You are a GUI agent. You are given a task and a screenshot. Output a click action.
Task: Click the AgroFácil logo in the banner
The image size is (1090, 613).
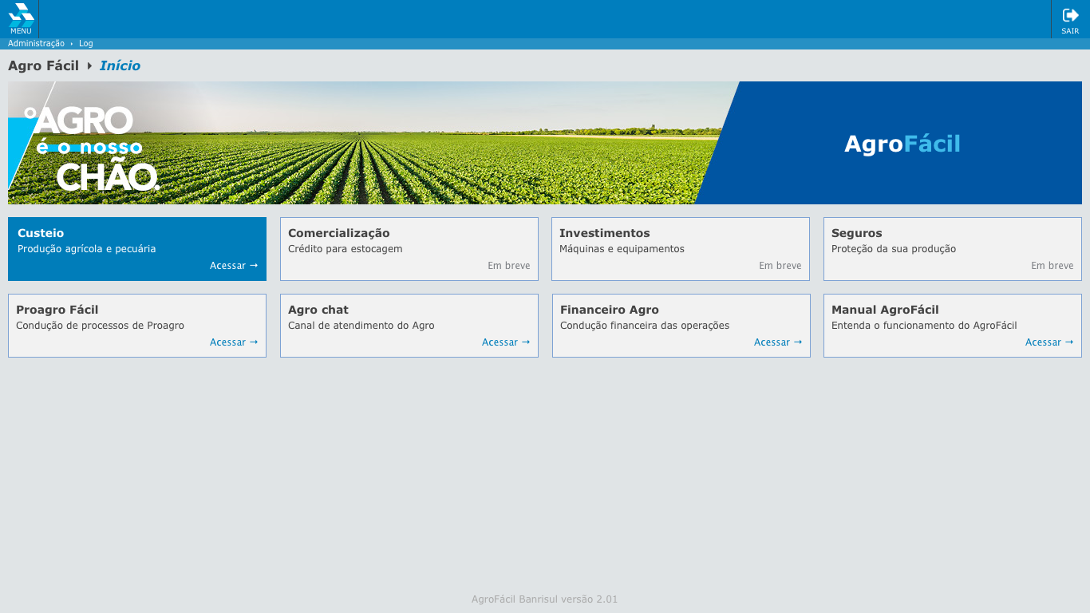(902, 144)
